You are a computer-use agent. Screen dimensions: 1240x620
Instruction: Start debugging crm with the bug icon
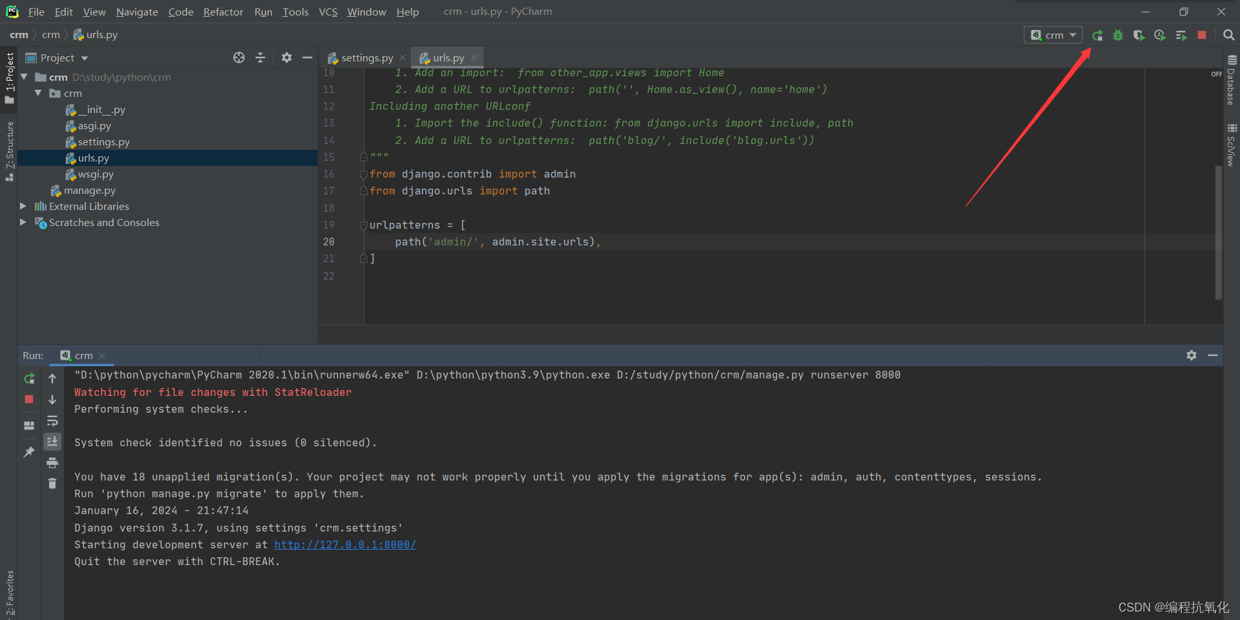tap(1118, 35)
